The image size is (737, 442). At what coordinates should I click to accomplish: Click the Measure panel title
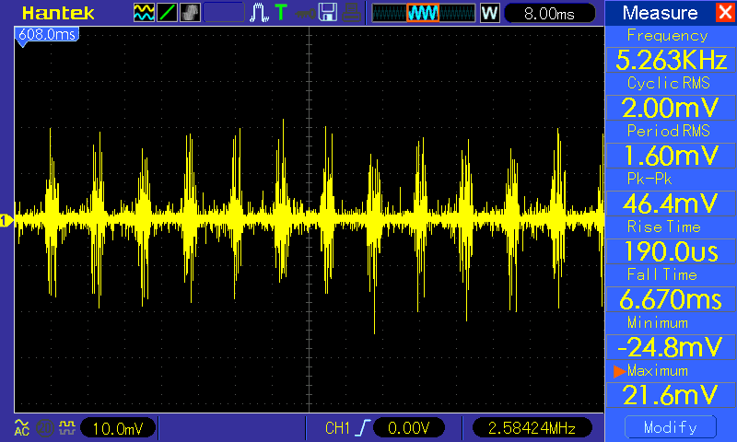660,13
